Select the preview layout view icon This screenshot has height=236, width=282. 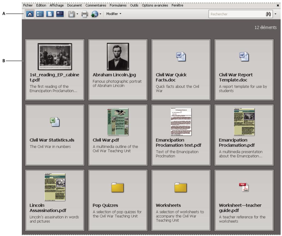(60, 14)
